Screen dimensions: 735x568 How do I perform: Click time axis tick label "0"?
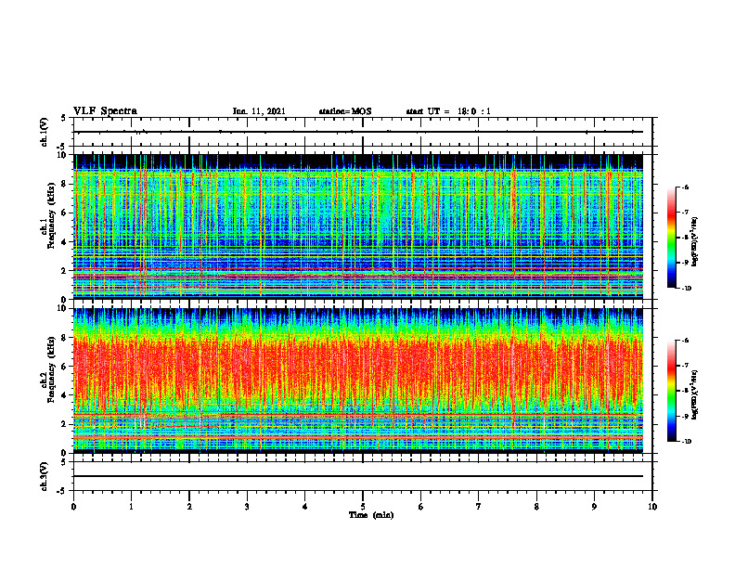[73, 507]
